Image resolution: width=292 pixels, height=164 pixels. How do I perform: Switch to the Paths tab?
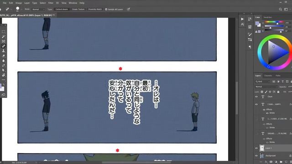pyautogui.click(x=278, y=76)
